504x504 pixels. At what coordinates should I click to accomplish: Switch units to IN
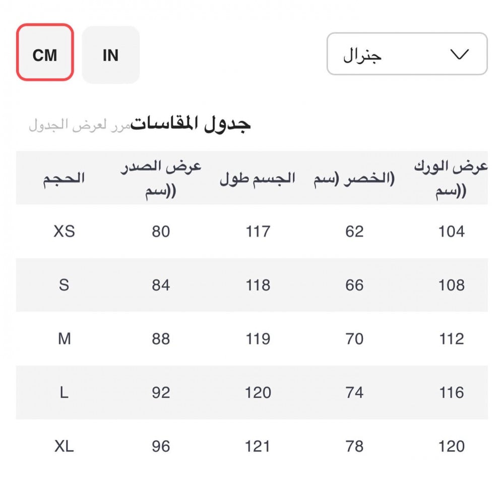point(110,54)
